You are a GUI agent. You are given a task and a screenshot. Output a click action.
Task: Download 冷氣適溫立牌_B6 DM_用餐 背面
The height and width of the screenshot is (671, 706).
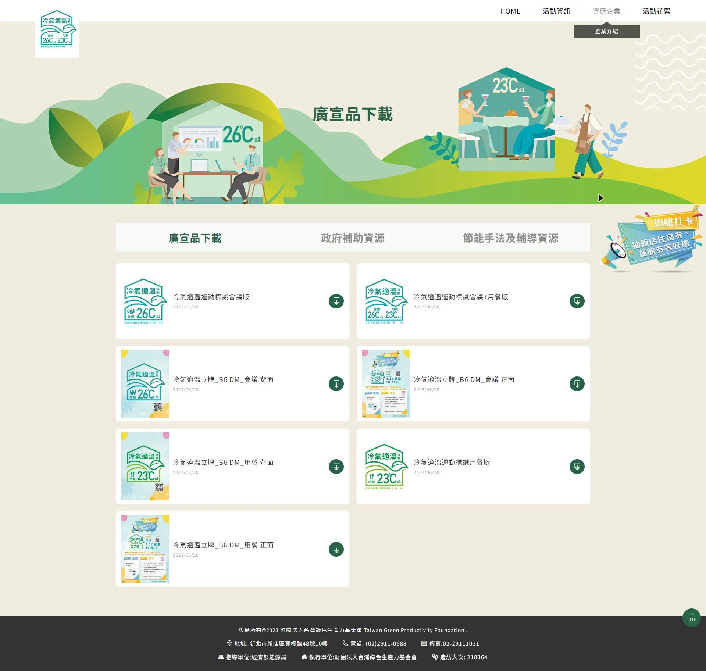click(336, 467)
